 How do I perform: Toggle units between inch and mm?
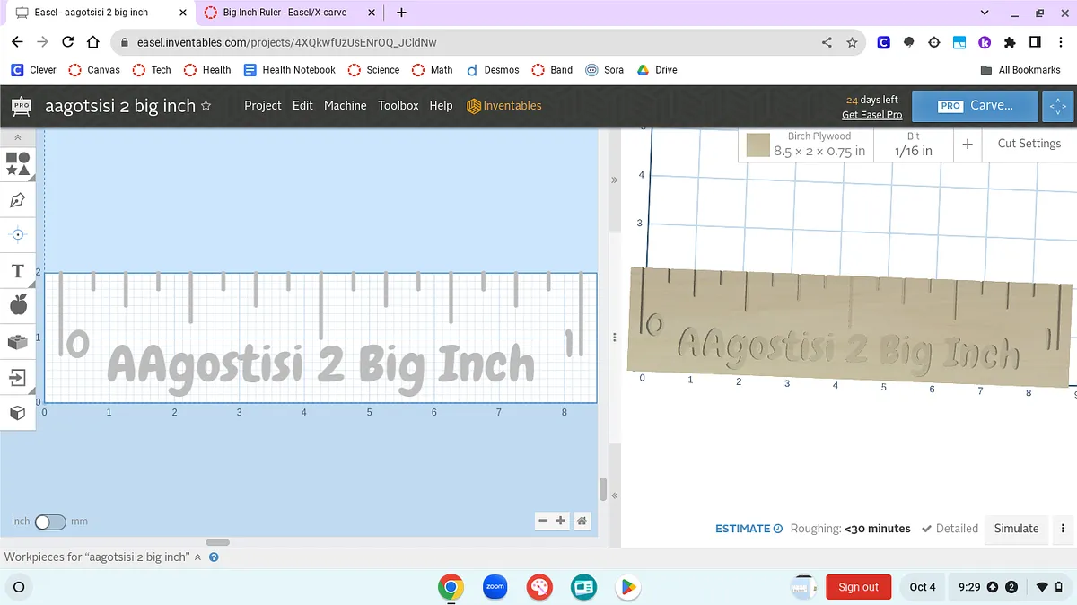49,522
